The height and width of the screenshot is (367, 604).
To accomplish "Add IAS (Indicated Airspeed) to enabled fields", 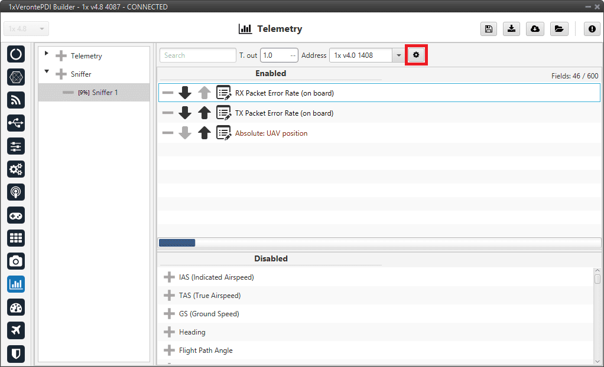I will coord(169,277).
